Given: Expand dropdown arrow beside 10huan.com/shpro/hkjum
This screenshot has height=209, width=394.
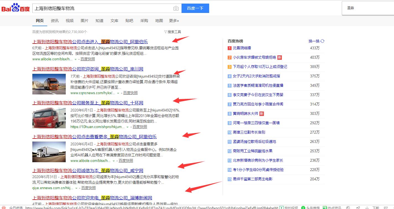Looking at the screenshot, I should (127, 127).
